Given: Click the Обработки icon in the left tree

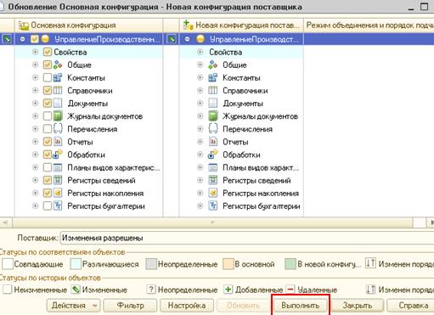Looking at the screenshot, I should tap(58, 155).
